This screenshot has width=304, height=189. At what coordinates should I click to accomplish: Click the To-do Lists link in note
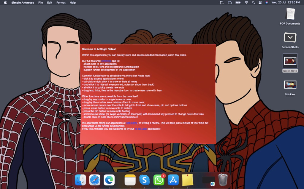pyautogui.click(x=141, y=129)
